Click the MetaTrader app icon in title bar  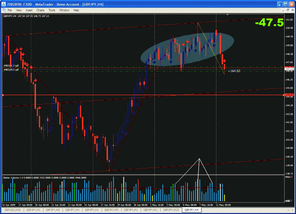[3, 4]
